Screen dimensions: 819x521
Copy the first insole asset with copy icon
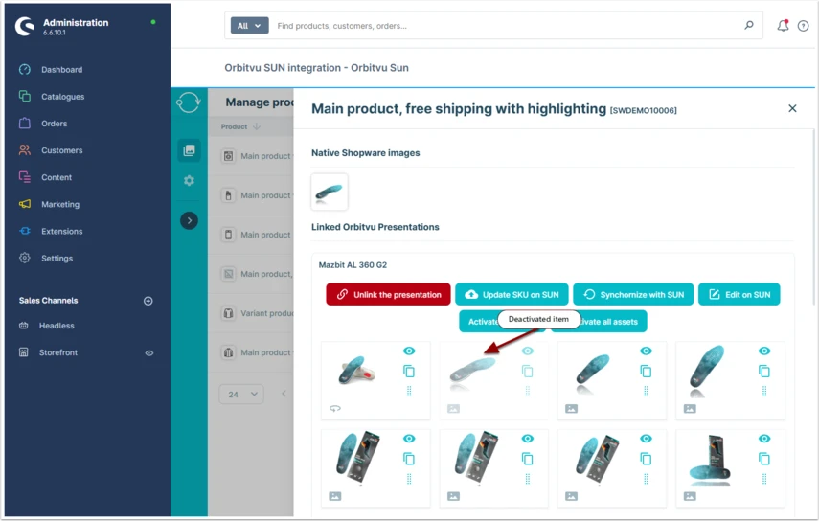409,372
